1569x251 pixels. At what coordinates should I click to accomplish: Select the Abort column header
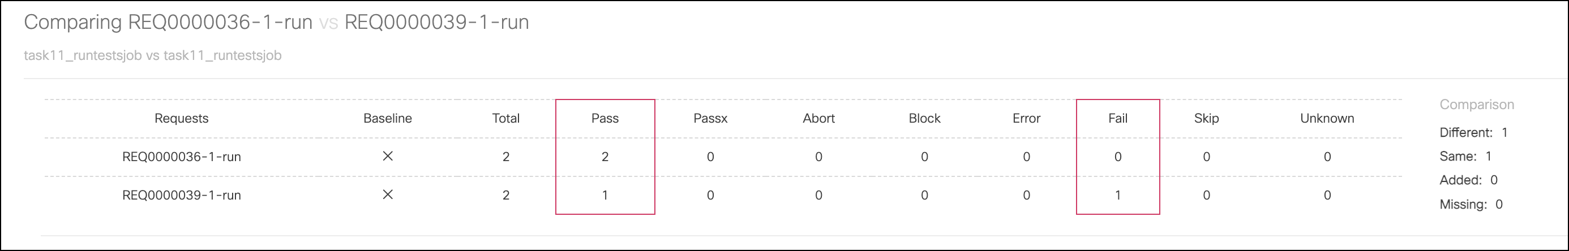(x=818, y=119)
